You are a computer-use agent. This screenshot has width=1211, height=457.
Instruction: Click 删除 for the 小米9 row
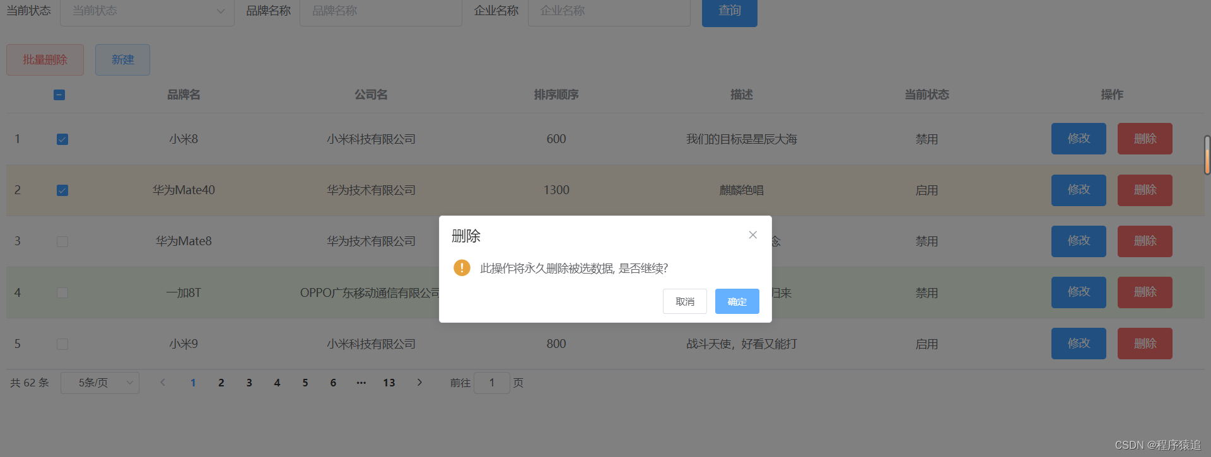(1145, 344)
